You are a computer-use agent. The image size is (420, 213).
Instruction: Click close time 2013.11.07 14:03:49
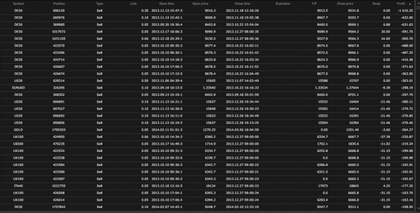tap(242, 81)
